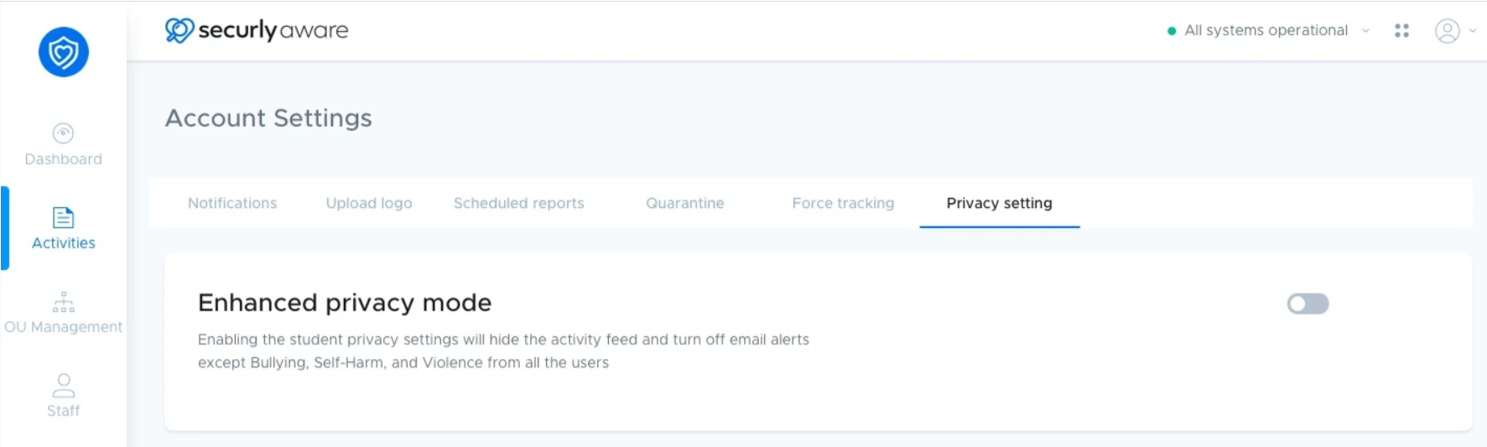Enable the Enhanced privacy mode toggle

coord(1308,304)
